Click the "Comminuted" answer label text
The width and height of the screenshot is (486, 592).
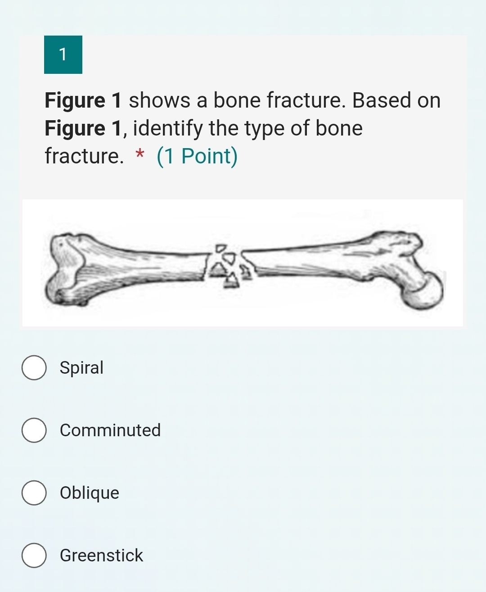110,430
